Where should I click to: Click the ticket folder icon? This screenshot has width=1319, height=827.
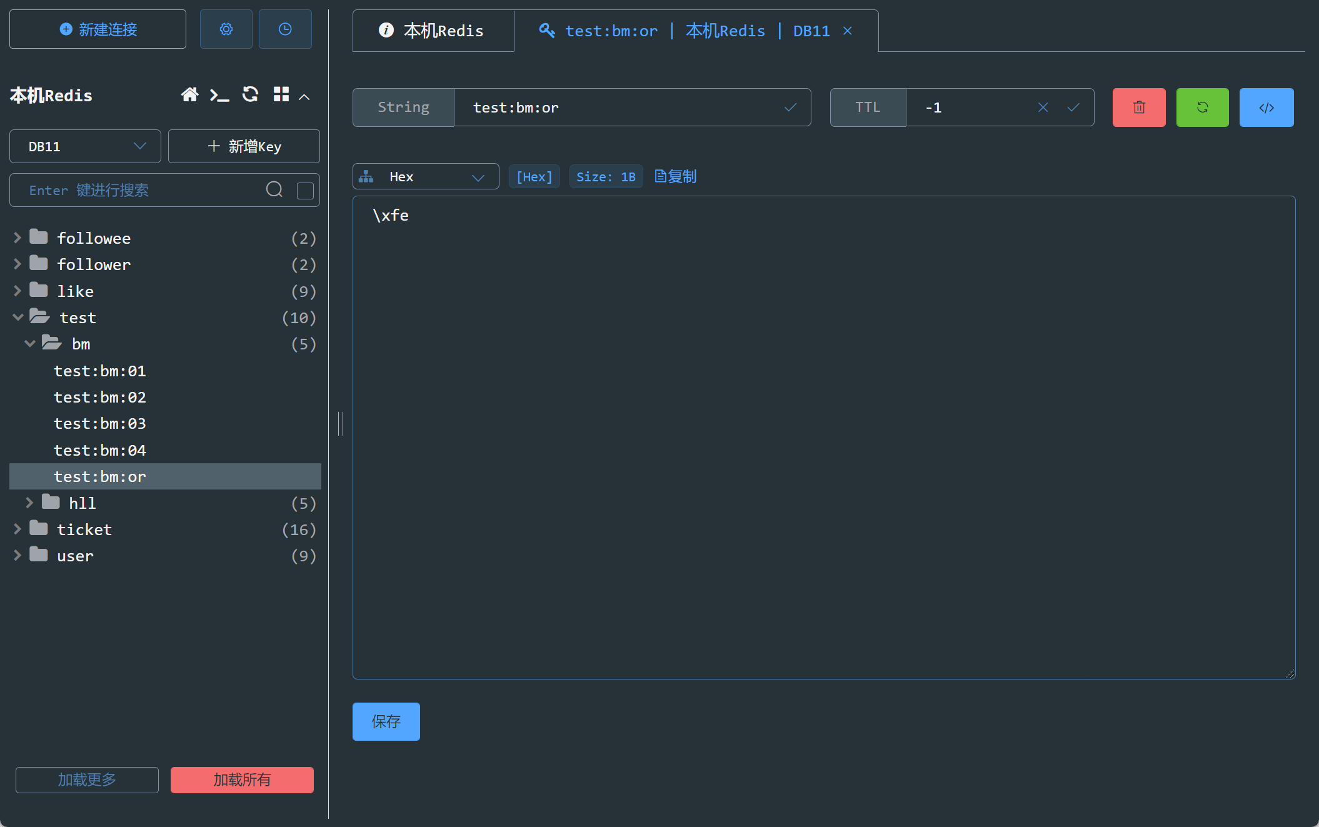[x=39, y=528]
